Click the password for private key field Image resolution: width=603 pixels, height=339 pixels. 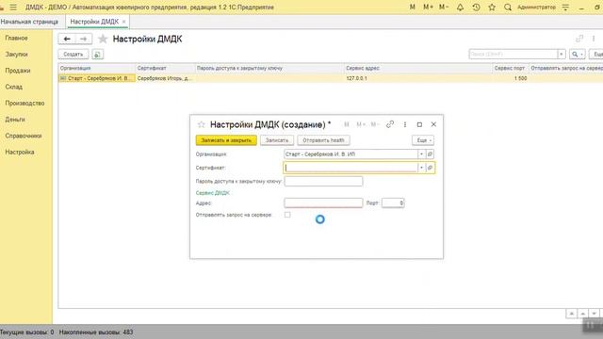pyautogui.click(x=323, y=182)
